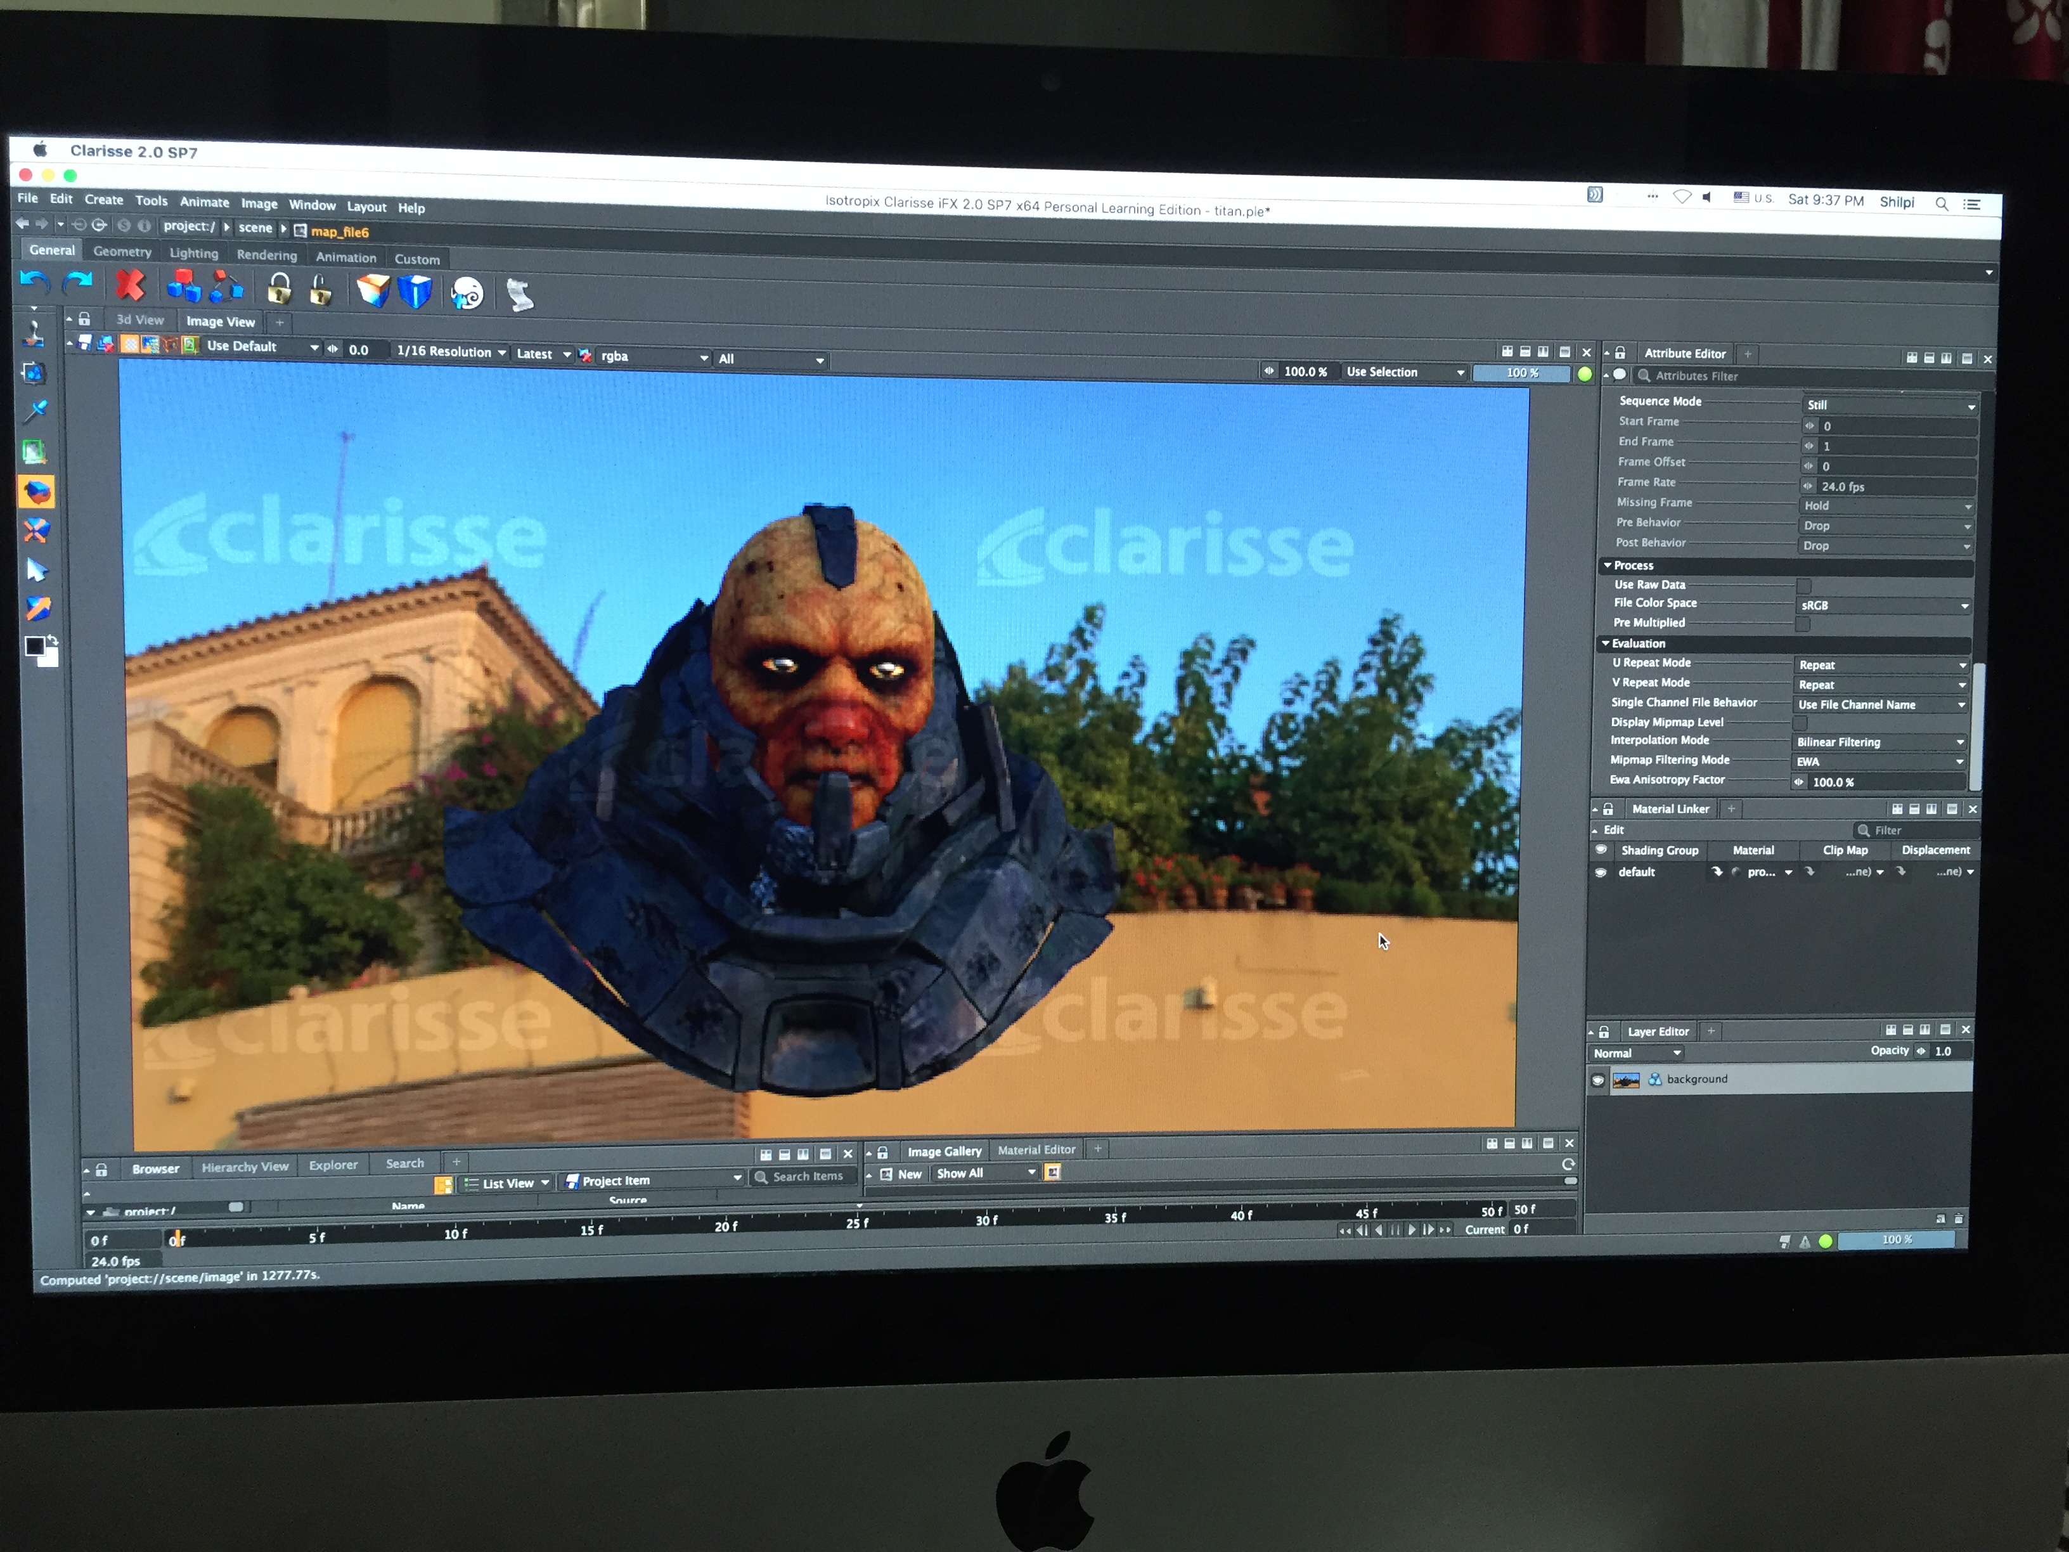This screenshot has height=1552, width=2069.
Task: Click the red and blue cubes group icon
Action: coord(183,287)
